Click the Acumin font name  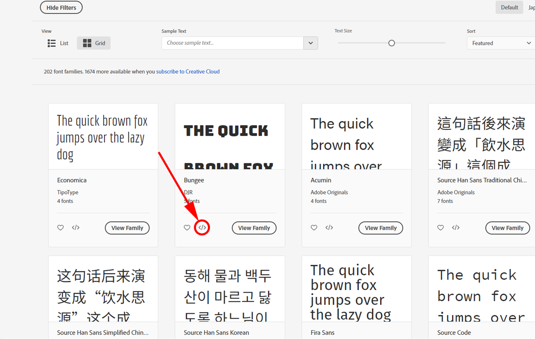tap(321, 180)
